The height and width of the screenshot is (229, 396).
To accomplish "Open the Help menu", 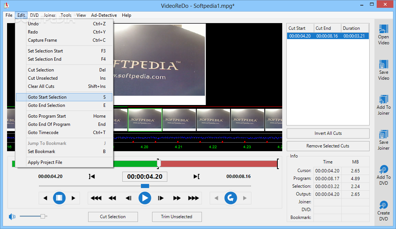I will 126,15.
